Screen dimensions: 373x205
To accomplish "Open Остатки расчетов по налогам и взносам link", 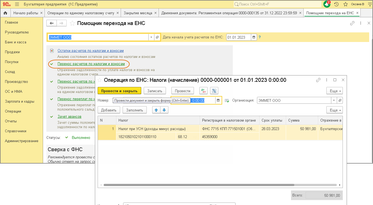I will [x=91, y=51].
